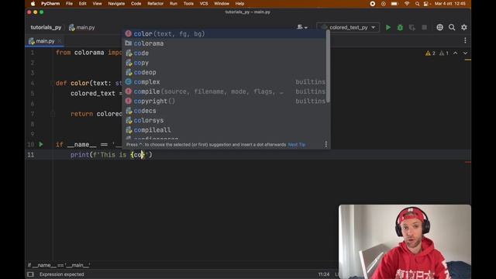Click the Control Center icon in menu bar
This screenshot has height=279, width=496.
coord(426,4)
